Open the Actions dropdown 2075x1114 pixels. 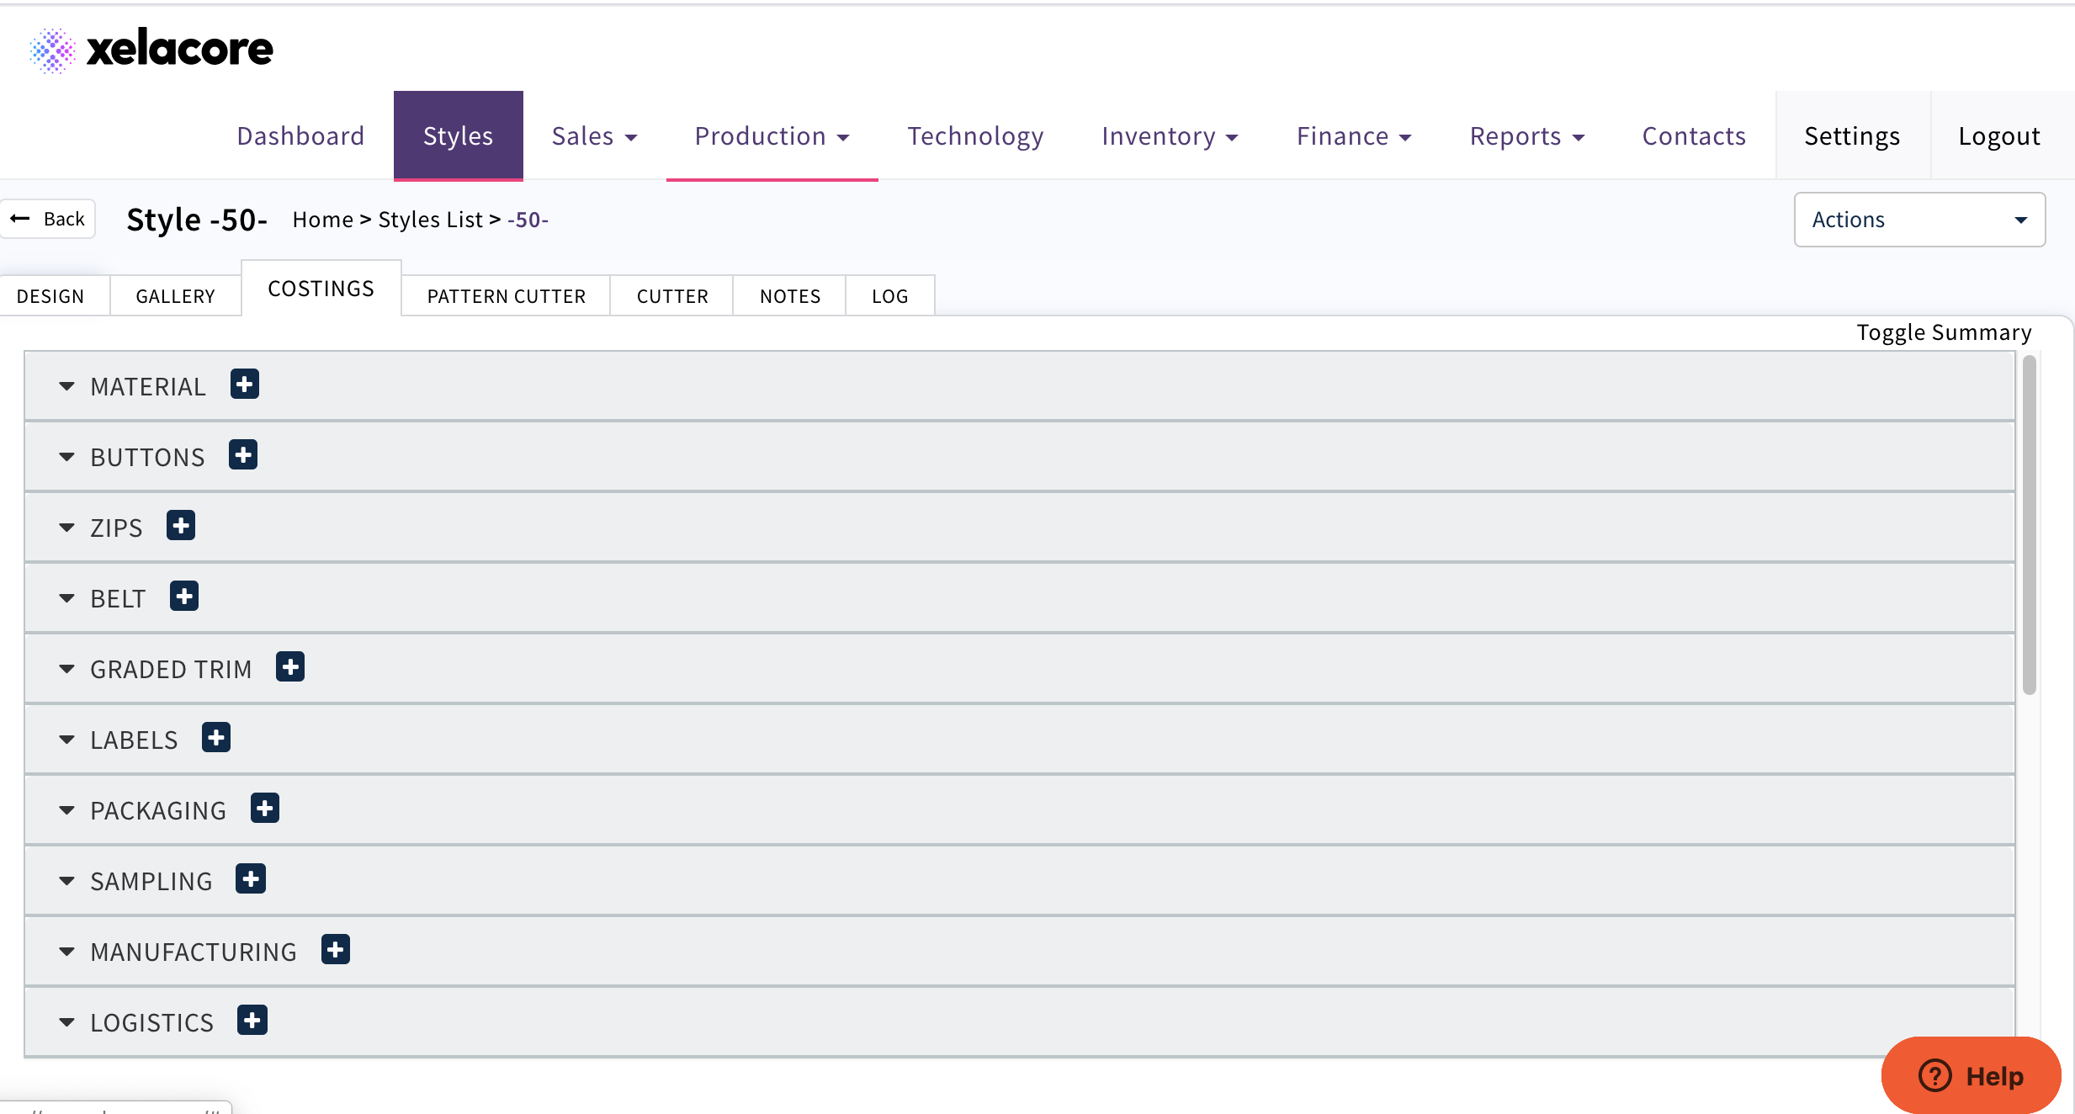coord(1919,220)
